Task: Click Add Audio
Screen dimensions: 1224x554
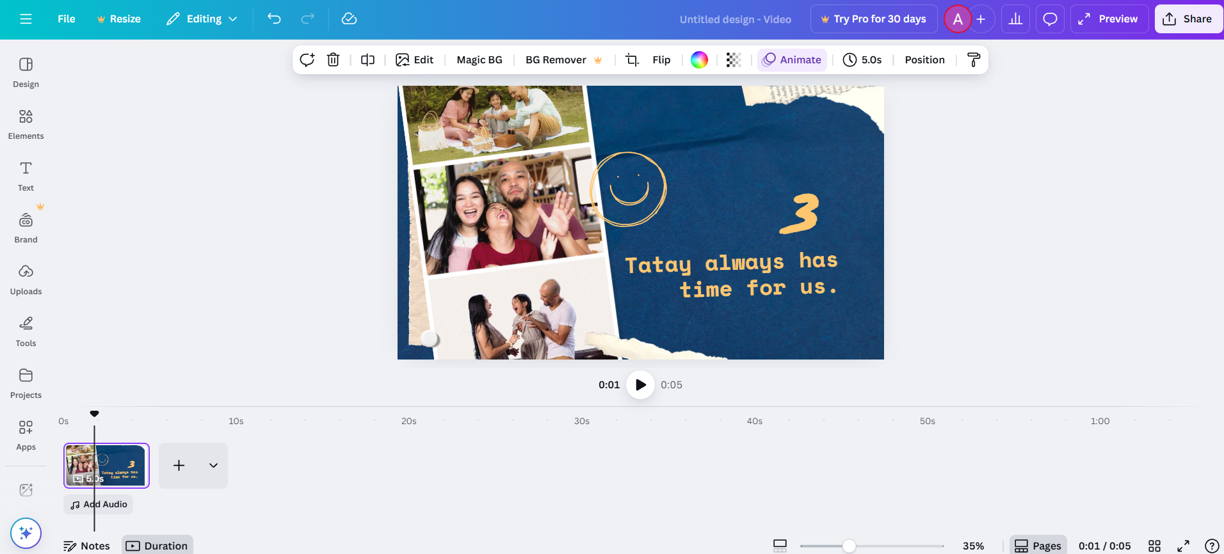Action: [99, 504]
